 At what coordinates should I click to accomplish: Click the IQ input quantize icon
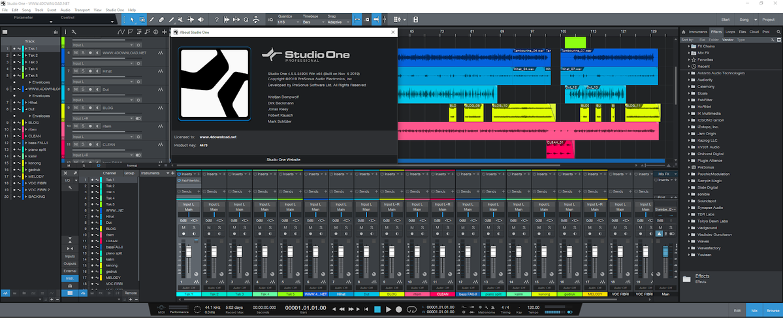point(270,20)
